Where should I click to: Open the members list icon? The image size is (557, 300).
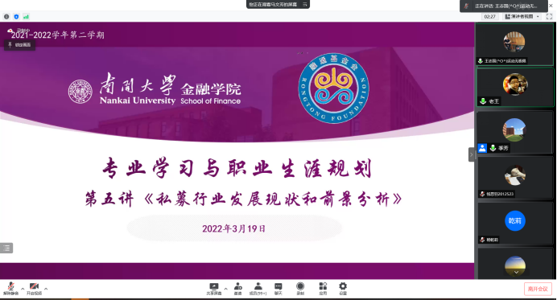pyautogui.click(x=258, y=289)
